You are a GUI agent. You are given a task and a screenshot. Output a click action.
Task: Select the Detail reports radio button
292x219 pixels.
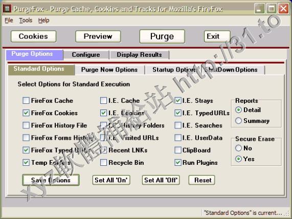click(238, 110)
